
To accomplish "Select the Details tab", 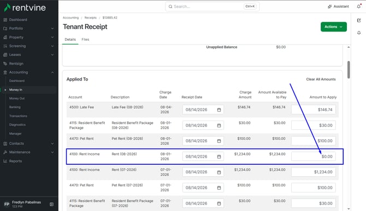I will click(70, 40).
